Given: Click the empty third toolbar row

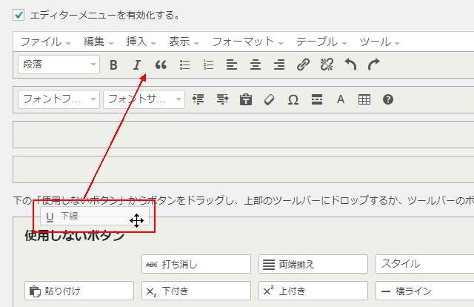Looking at the screenshot, I should point(244,134).
